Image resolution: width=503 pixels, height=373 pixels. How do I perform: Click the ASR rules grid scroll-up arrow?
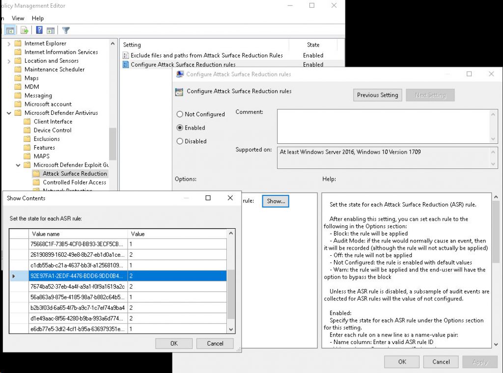point(231,233)
